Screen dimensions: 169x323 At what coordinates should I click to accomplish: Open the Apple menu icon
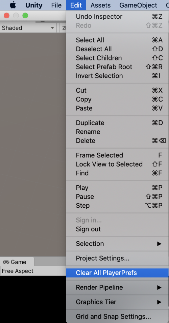(13, 5)
